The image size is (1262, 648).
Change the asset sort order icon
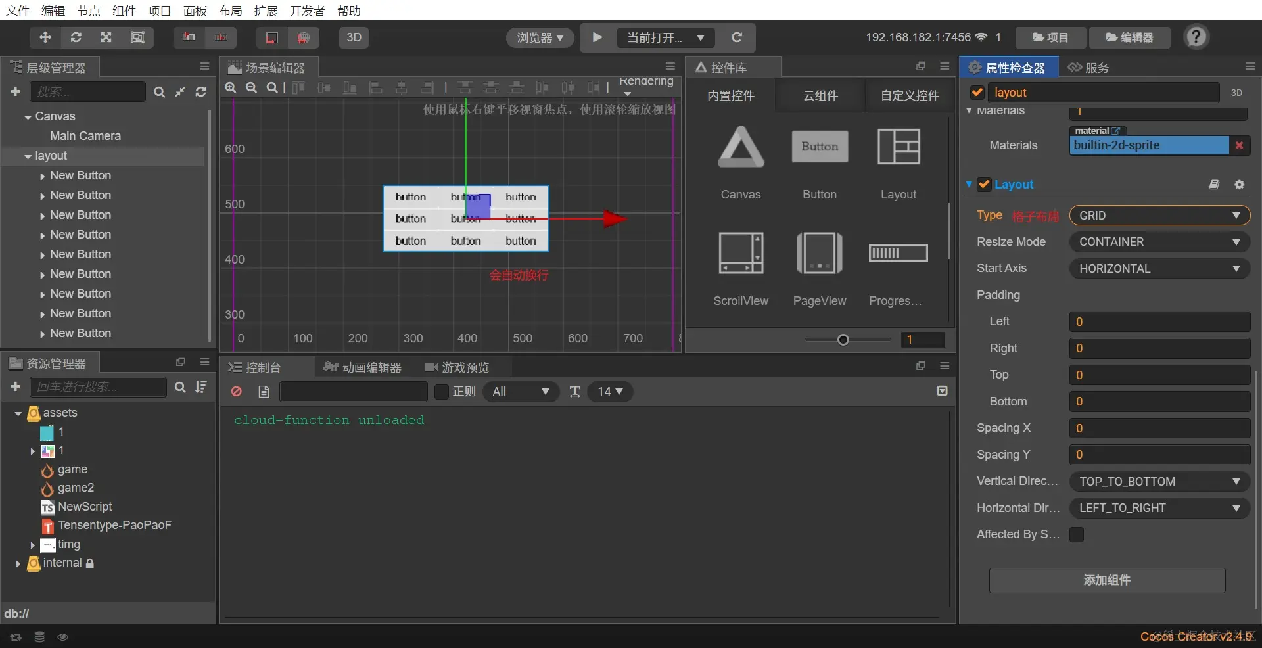pos(201,387)
